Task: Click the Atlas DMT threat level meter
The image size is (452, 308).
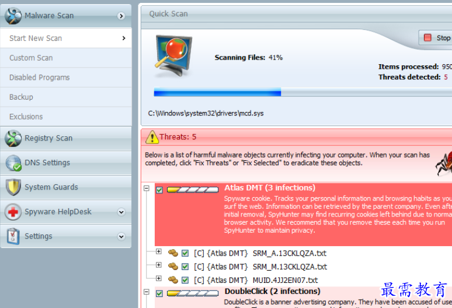Action: (193, 190)
